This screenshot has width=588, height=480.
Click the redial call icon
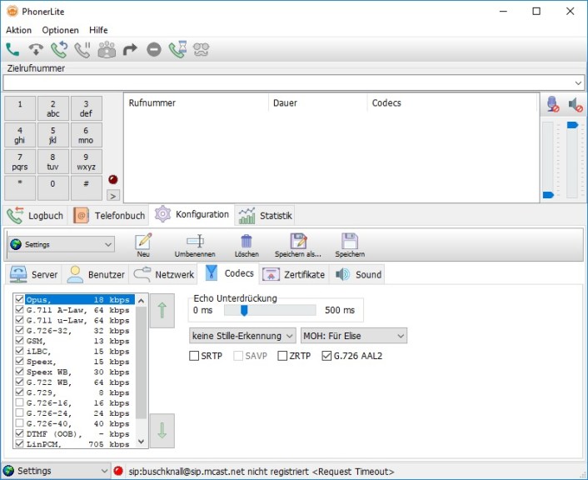59,49
